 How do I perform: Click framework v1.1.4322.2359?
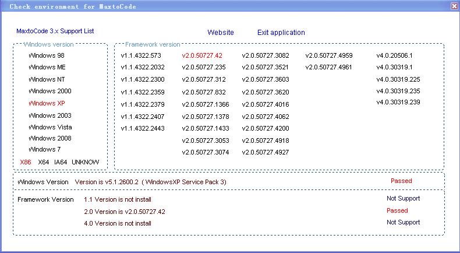[143, 92]
